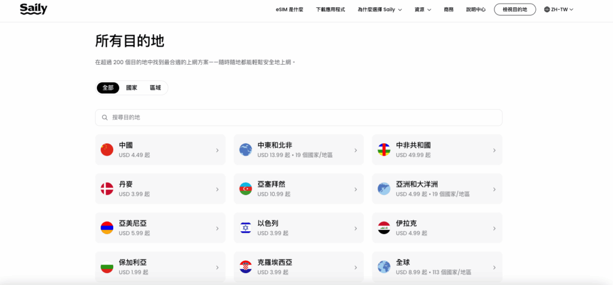This screenshot has width=613, height=285.
Task: Open the 以色列 card chevron
Action: (x=356, y=228)
